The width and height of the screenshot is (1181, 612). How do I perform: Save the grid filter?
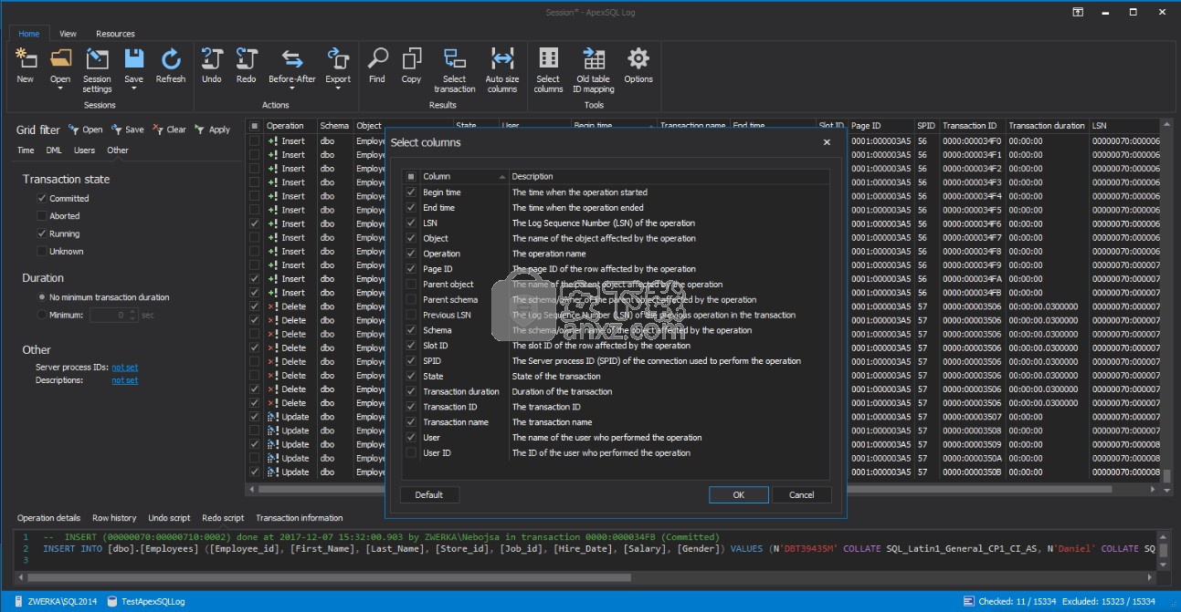click(x=128, y=130)
